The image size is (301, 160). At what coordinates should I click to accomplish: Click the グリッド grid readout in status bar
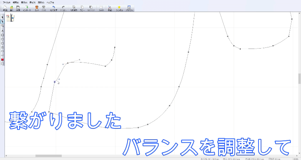click(275, 159)
